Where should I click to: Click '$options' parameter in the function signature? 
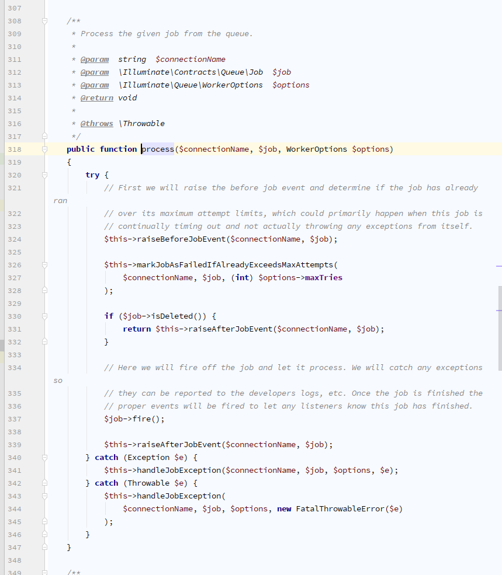[x=371, y=149]
